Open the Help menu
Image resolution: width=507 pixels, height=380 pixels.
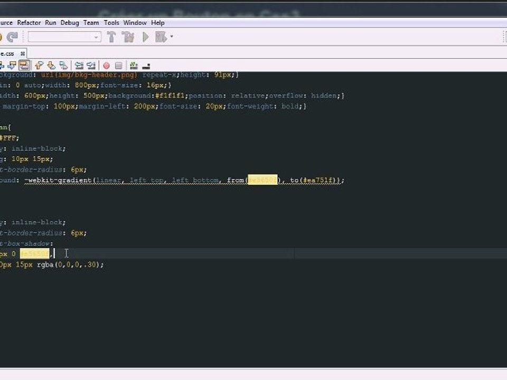158,23
